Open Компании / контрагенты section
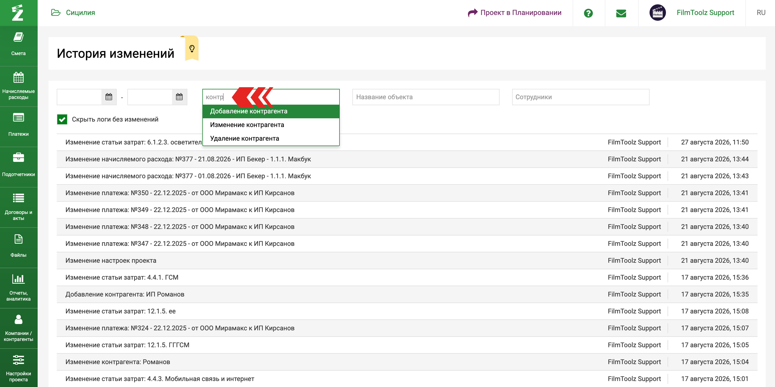Viewport: 775px width, 387px height. tap(19, 328)
